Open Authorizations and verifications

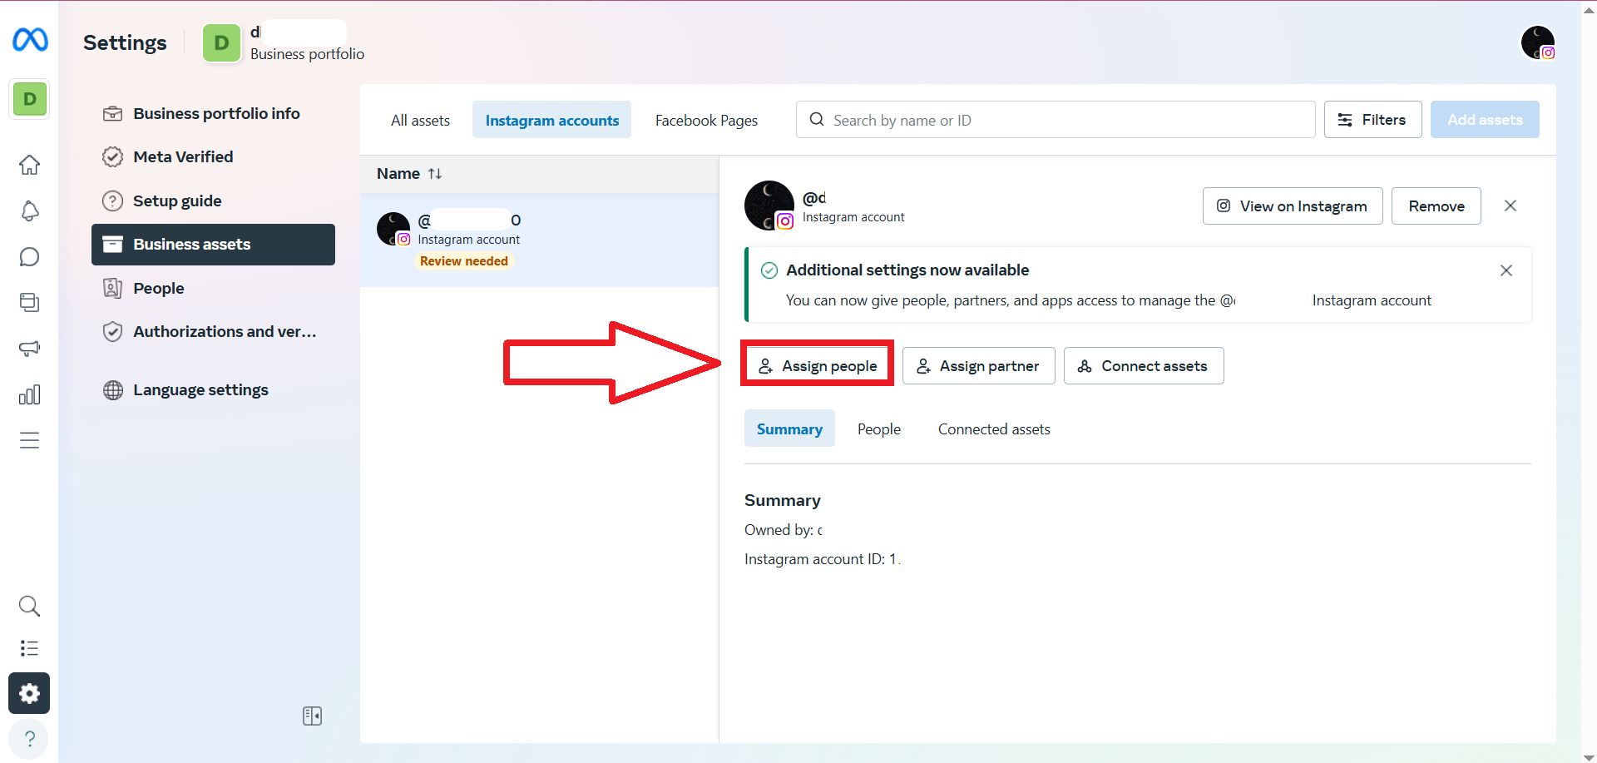(x=213, y=332)
